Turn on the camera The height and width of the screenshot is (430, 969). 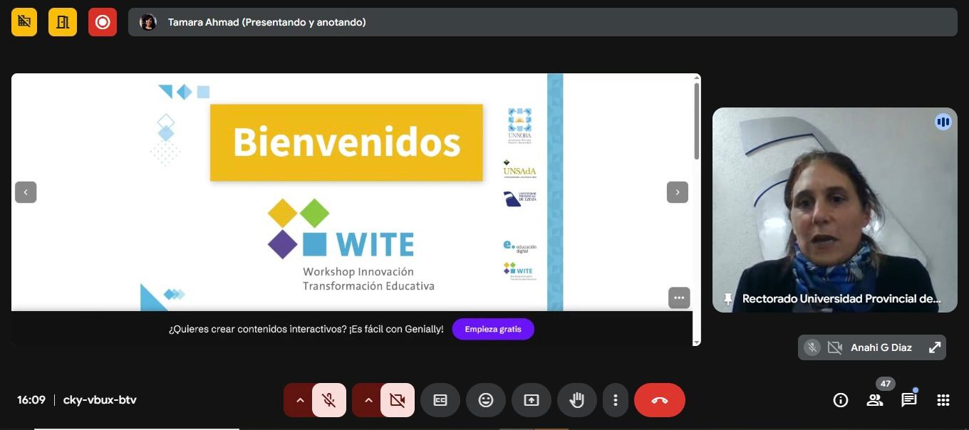(x=398, y=400)
